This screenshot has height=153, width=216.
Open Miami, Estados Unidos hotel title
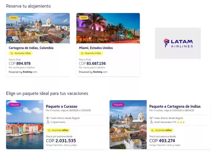(x=96, y=48)
